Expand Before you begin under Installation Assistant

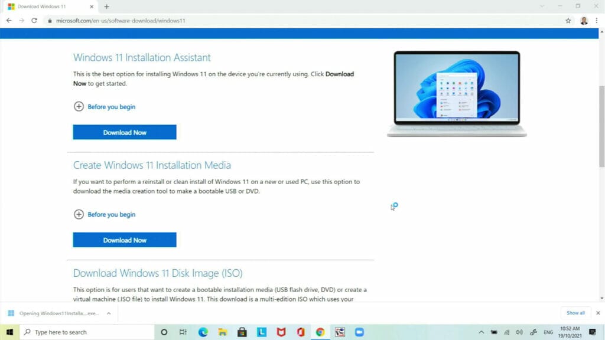click(105, 107)
